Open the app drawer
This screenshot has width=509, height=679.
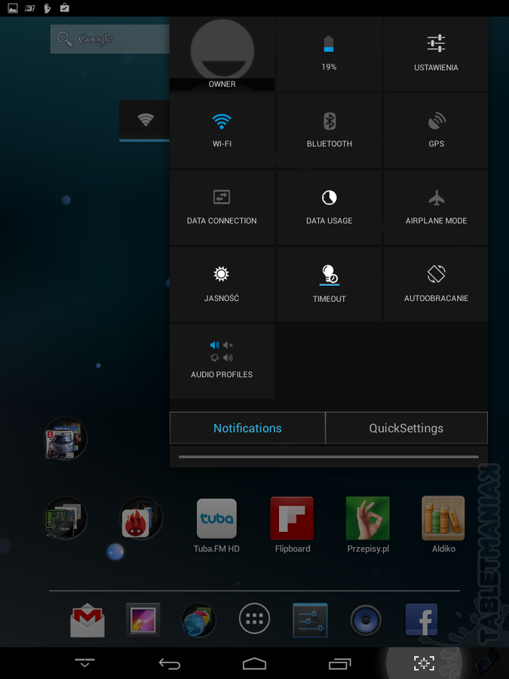tap(255, 619)
